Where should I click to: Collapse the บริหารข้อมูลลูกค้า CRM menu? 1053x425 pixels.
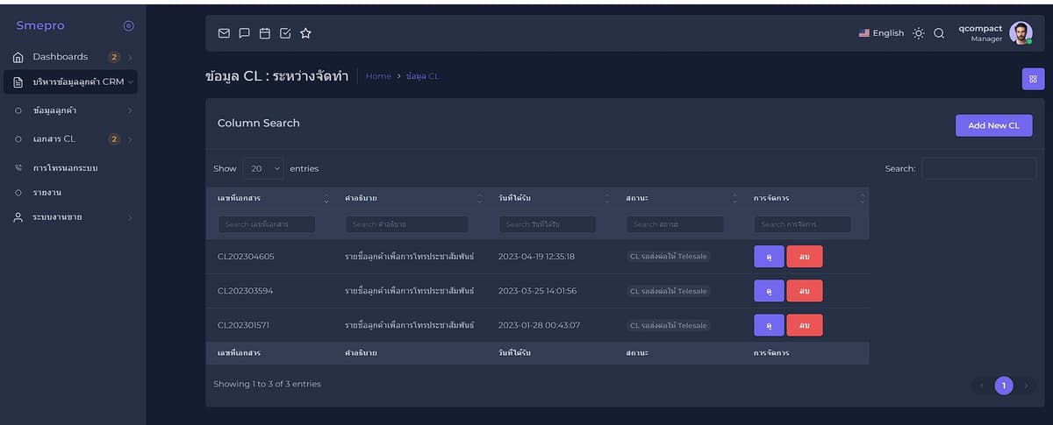[70, 82]
